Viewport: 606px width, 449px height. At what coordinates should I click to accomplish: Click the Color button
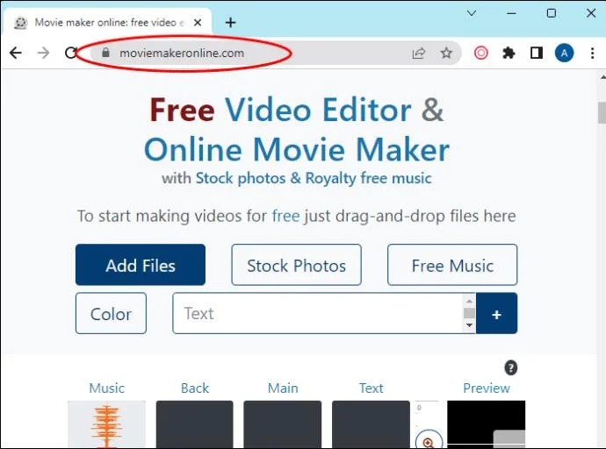pos(111,313)
